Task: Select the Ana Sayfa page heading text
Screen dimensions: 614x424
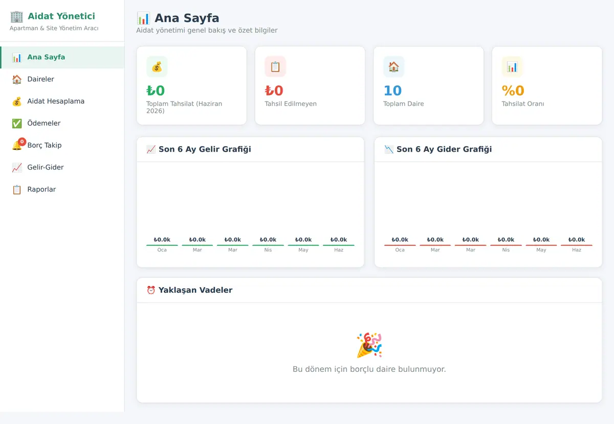Action: (x=187, y=18)
